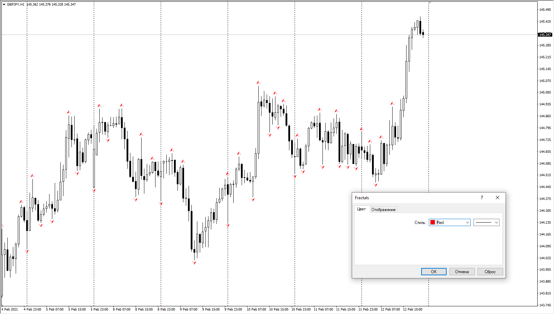The height and width of the screenshot is (314, 554).
Task: Click the GBPJPY,H1 chart title text
Action: point(16,5)
